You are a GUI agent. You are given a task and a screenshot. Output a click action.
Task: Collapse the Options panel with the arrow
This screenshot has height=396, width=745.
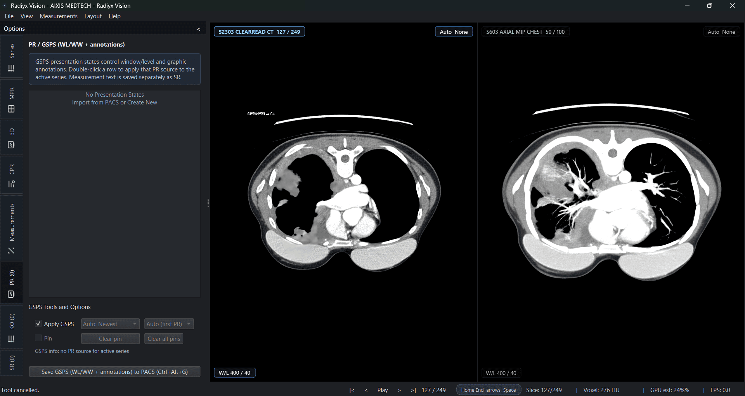tap(199, 29)
